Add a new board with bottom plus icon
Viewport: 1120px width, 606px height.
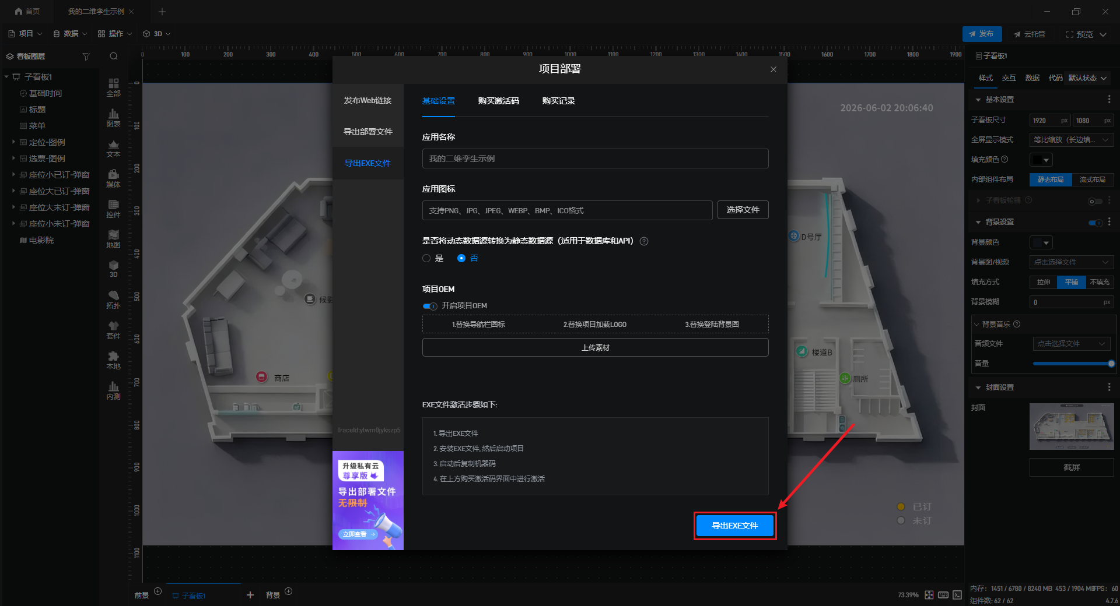pyautogui.click(x=250, y=595)
